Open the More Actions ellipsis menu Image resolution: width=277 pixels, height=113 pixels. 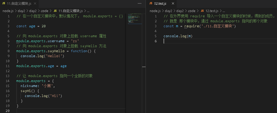(x=140, y=3)
